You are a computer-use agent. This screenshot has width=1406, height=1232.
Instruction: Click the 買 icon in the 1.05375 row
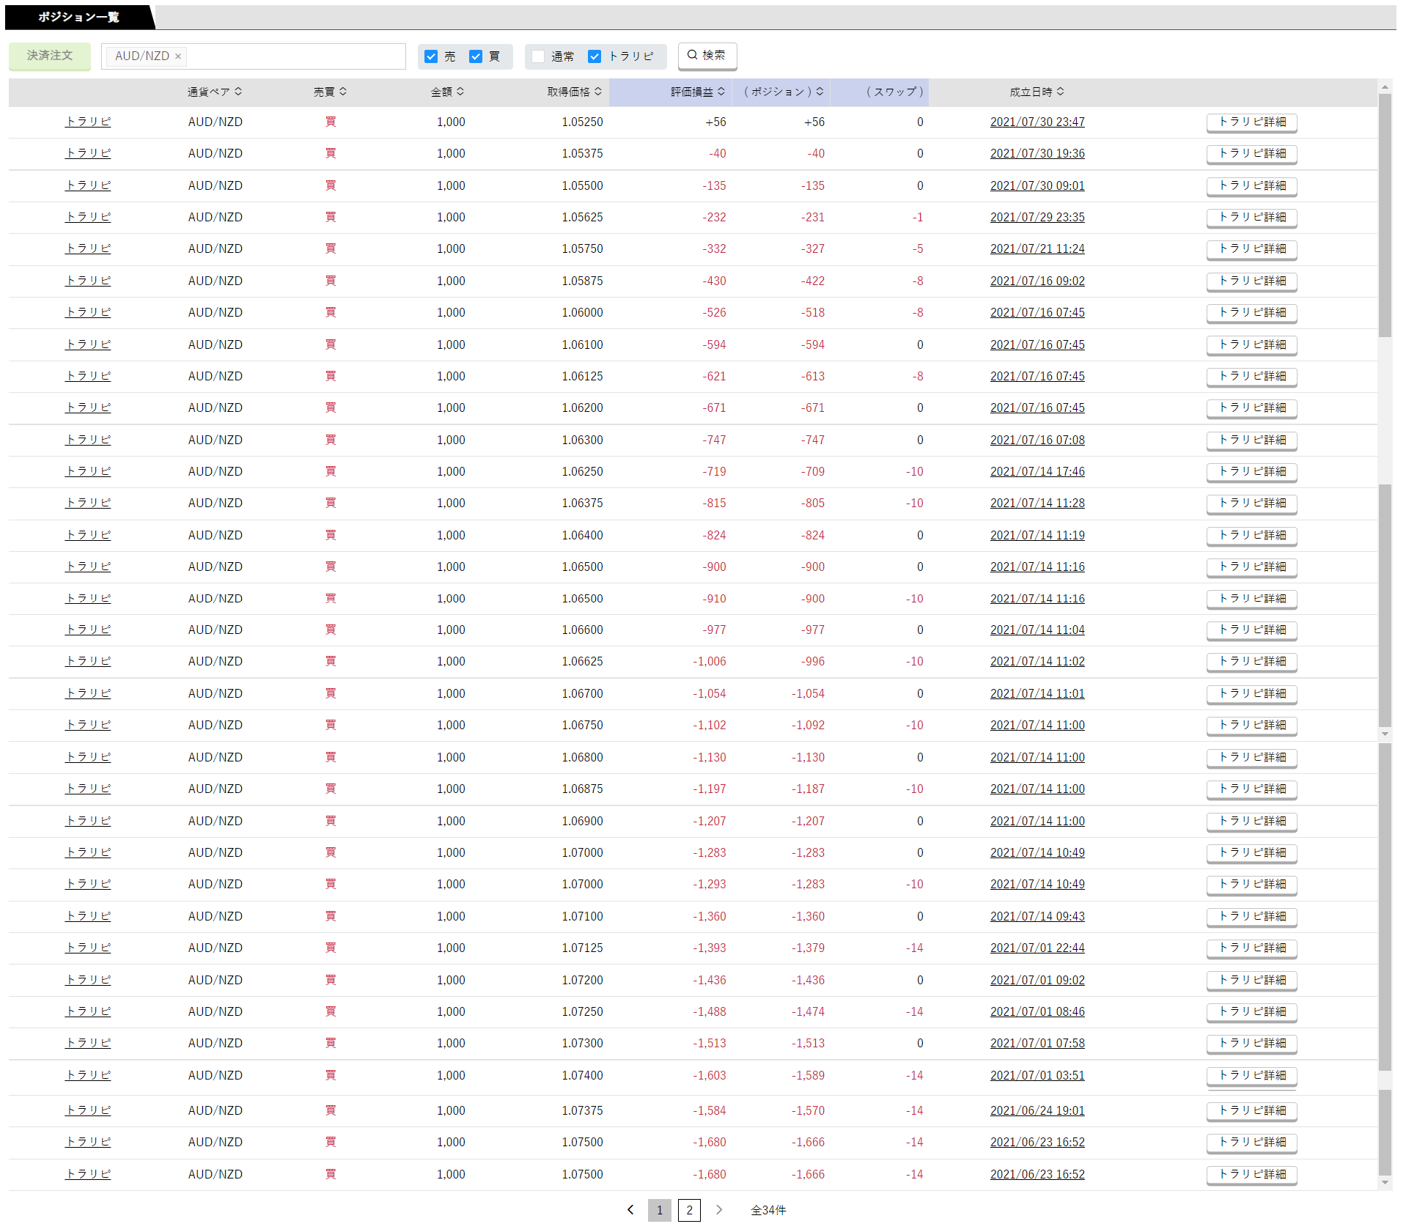tap(331, 153)
